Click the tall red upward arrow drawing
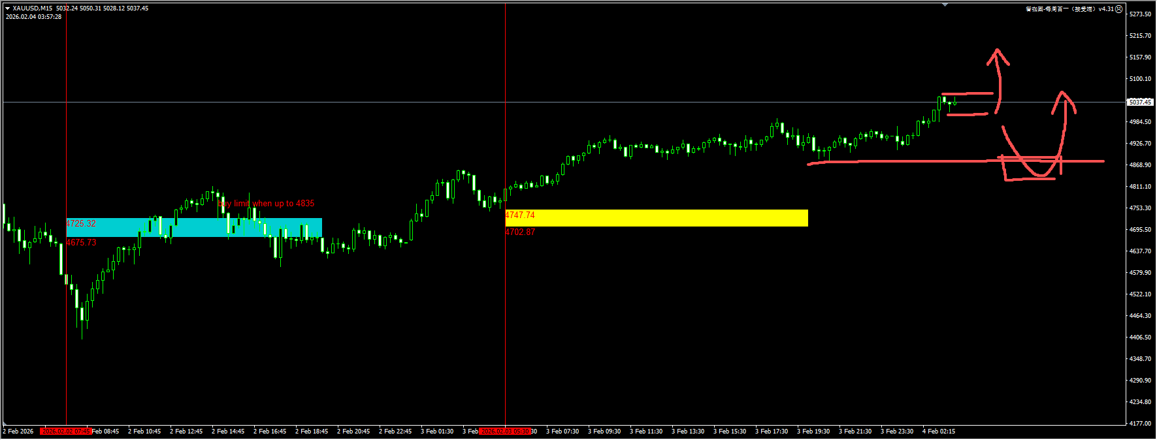Viewport: 1157px width, 440px height. coord(998,78)
